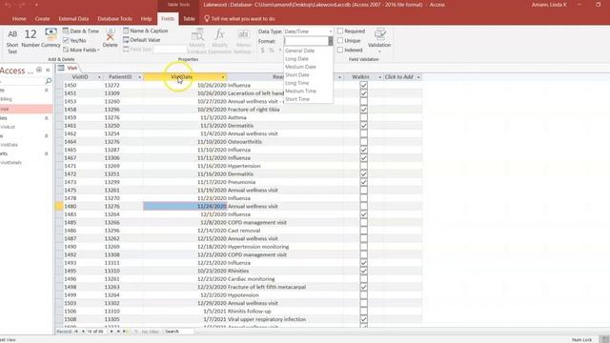Click the Format text input field
This screenshot has width=610, height=343.
[306, 41]
